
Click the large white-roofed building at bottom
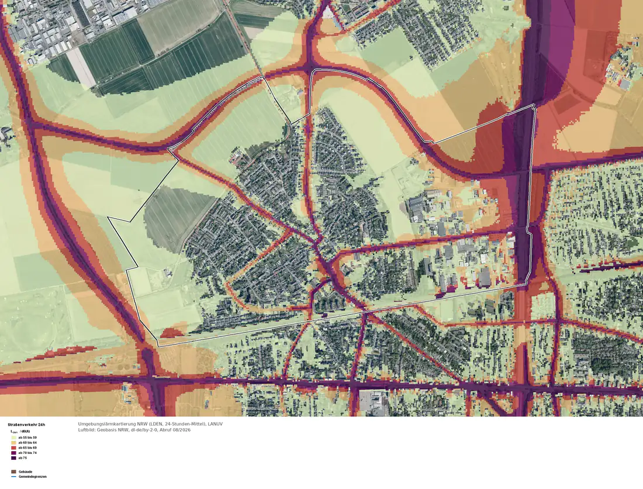(372, 402)
